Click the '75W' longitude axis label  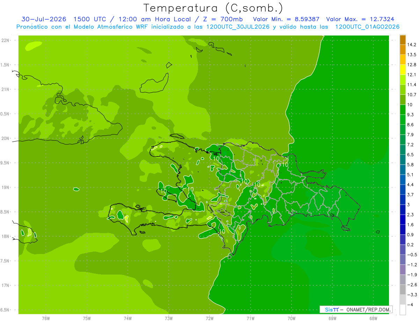[87, 318]
